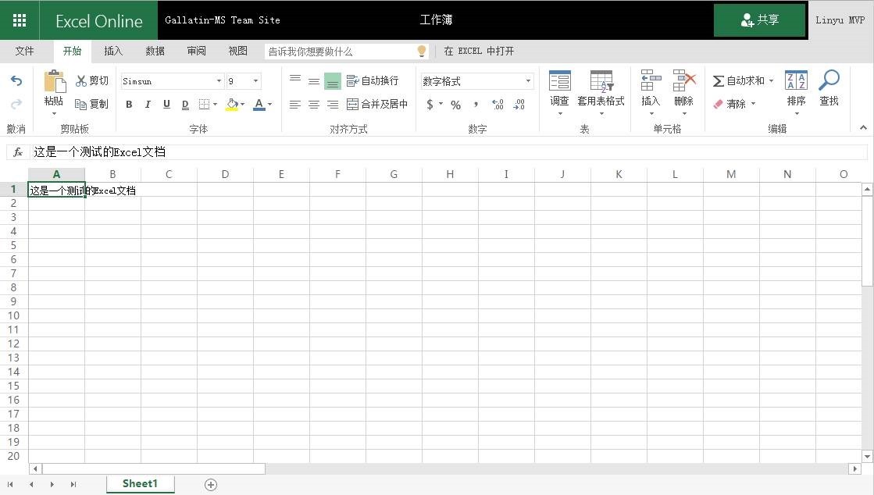Viewport: 874px width, 495px height.
Task: Click 在 EXCEL 中打开
Action: coord(479,52)
